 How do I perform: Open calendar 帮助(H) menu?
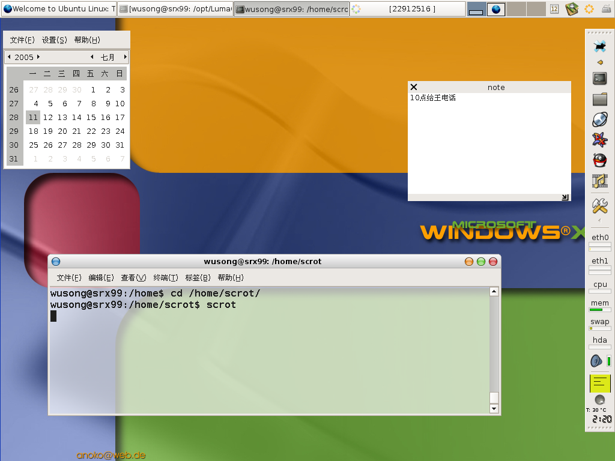[87, 40]
